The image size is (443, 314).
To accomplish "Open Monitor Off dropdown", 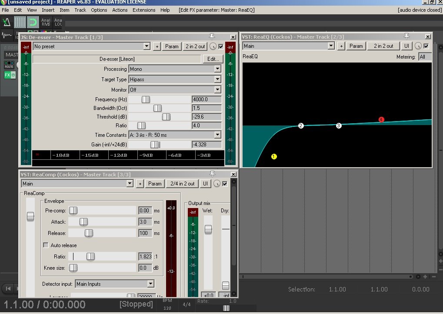I will (175, 90).
